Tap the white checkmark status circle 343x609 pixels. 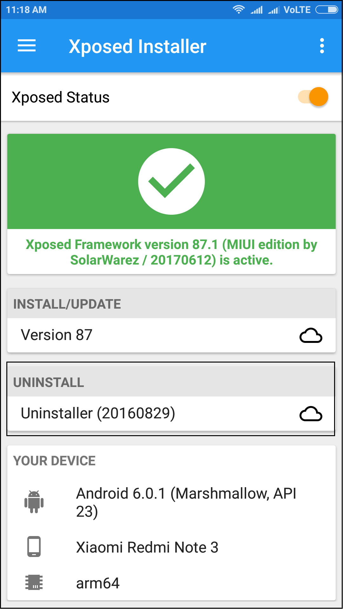pos(171,181)
